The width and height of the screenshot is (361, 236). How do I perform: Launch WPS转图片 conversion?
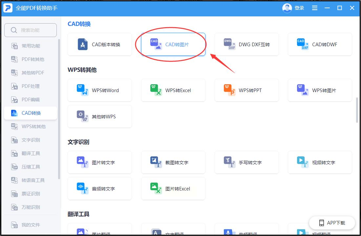320,90
